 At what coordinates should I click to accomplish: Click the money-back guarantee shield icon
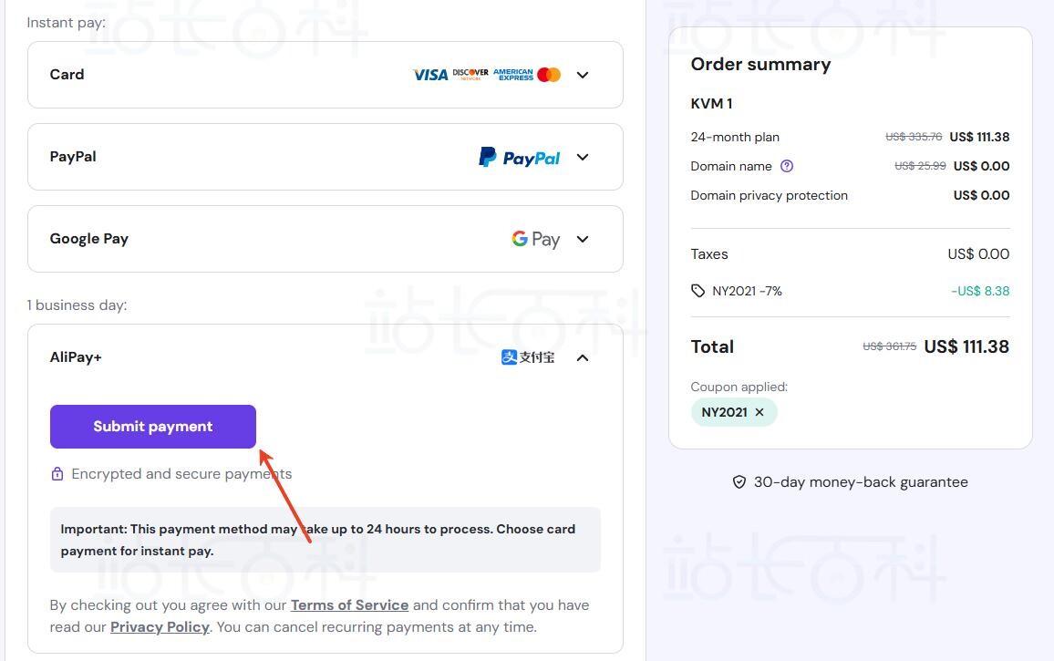tap(739, 482)
